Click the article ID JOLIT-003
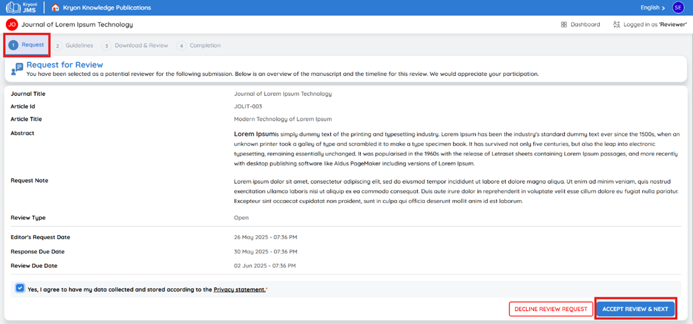 point(248,106)
